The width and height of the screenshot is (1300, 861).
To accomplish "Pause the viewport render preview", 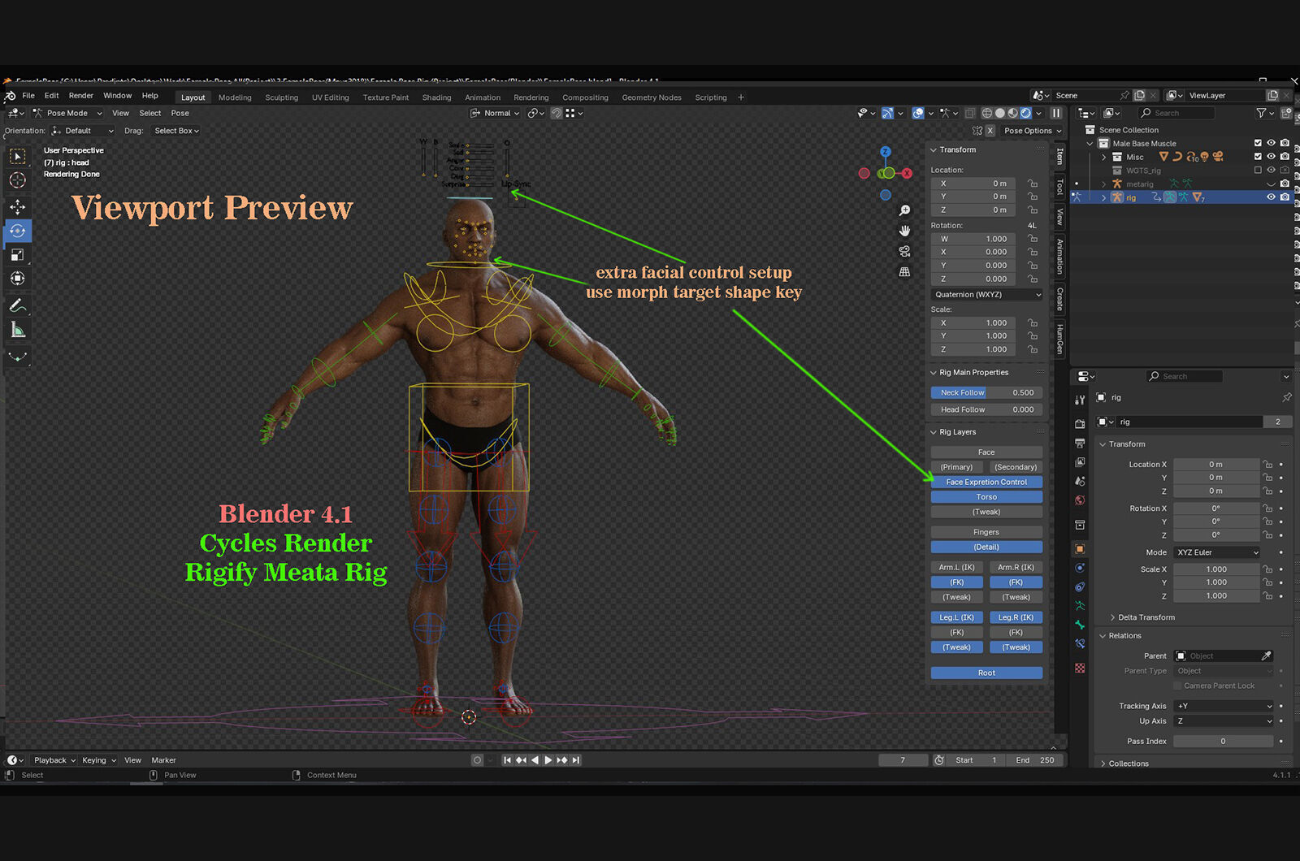I will pyautogui.click(x=1056, y=113).
